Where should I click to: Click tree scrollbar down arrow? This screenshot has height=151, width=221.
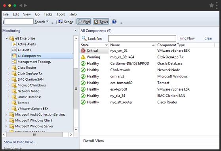[x=76, y=130]
